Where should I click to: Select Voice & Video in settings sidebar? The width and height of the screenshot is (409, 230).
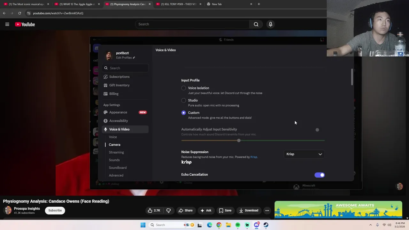pos(125,129)
